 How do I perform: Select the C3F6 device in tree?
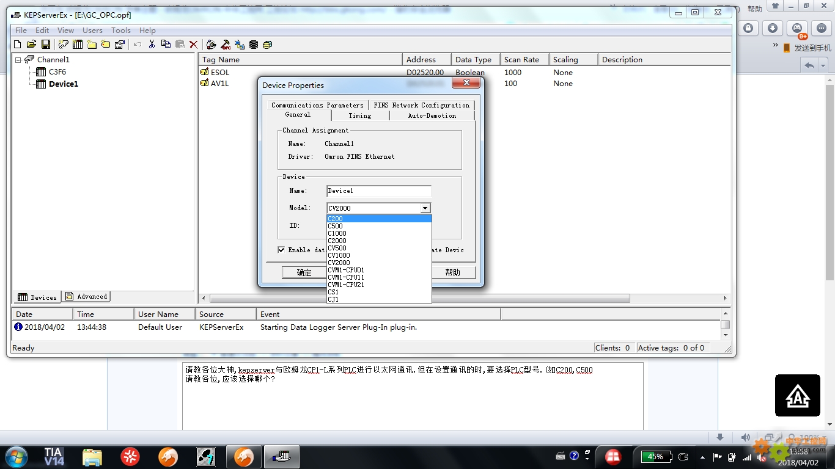[57, 72]
